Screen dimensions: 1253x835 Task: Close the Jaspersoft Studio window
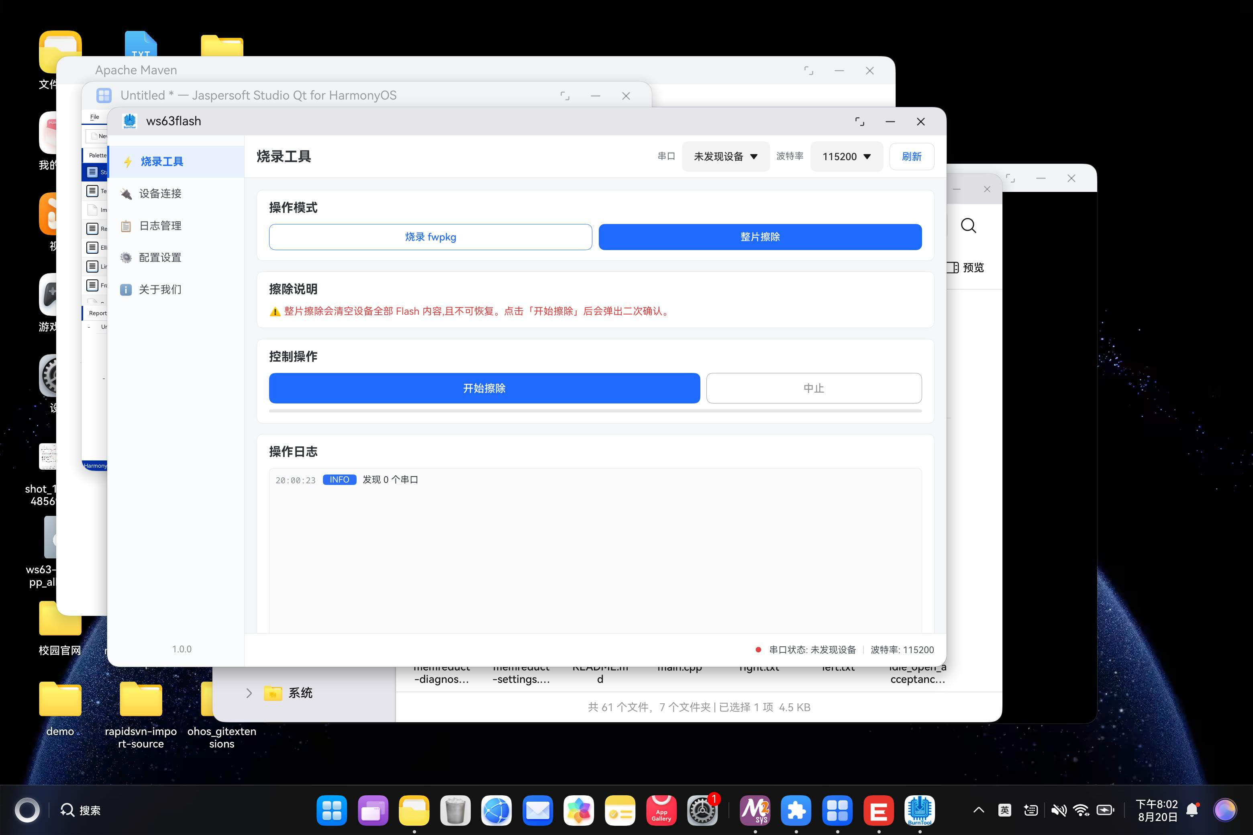click(626, 96)
